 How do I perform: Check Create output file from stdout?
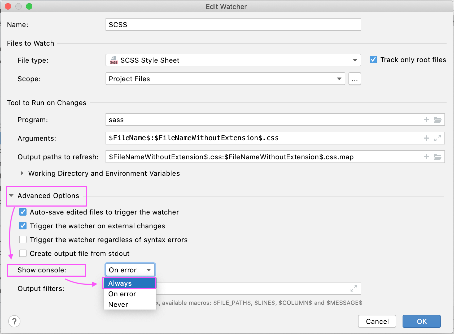[x=23, y=253]
